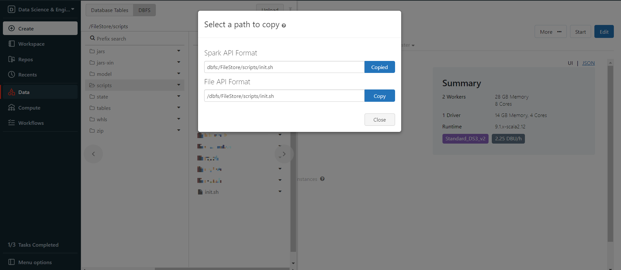
Task: Open Repos in sidebar
Action: 25,59
